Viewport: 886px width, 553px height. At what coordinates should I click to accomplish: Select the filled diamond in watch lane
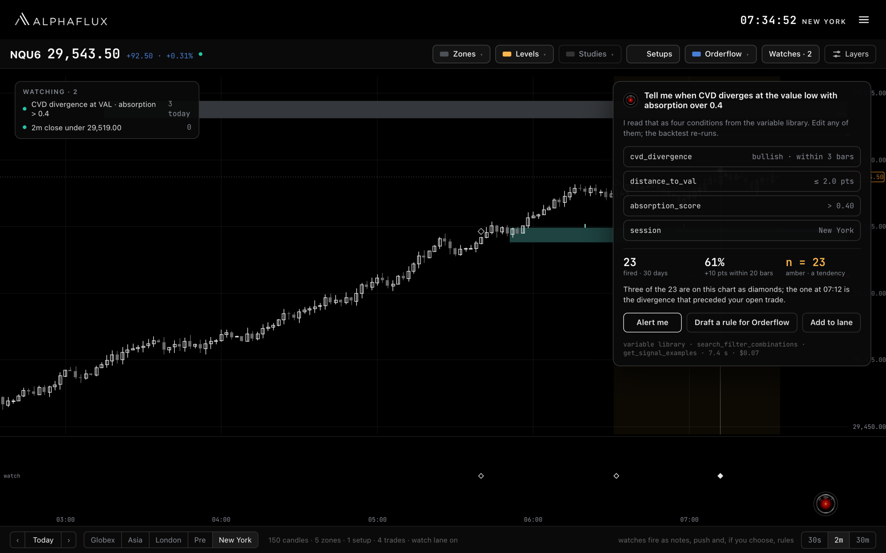pos(720,476)
